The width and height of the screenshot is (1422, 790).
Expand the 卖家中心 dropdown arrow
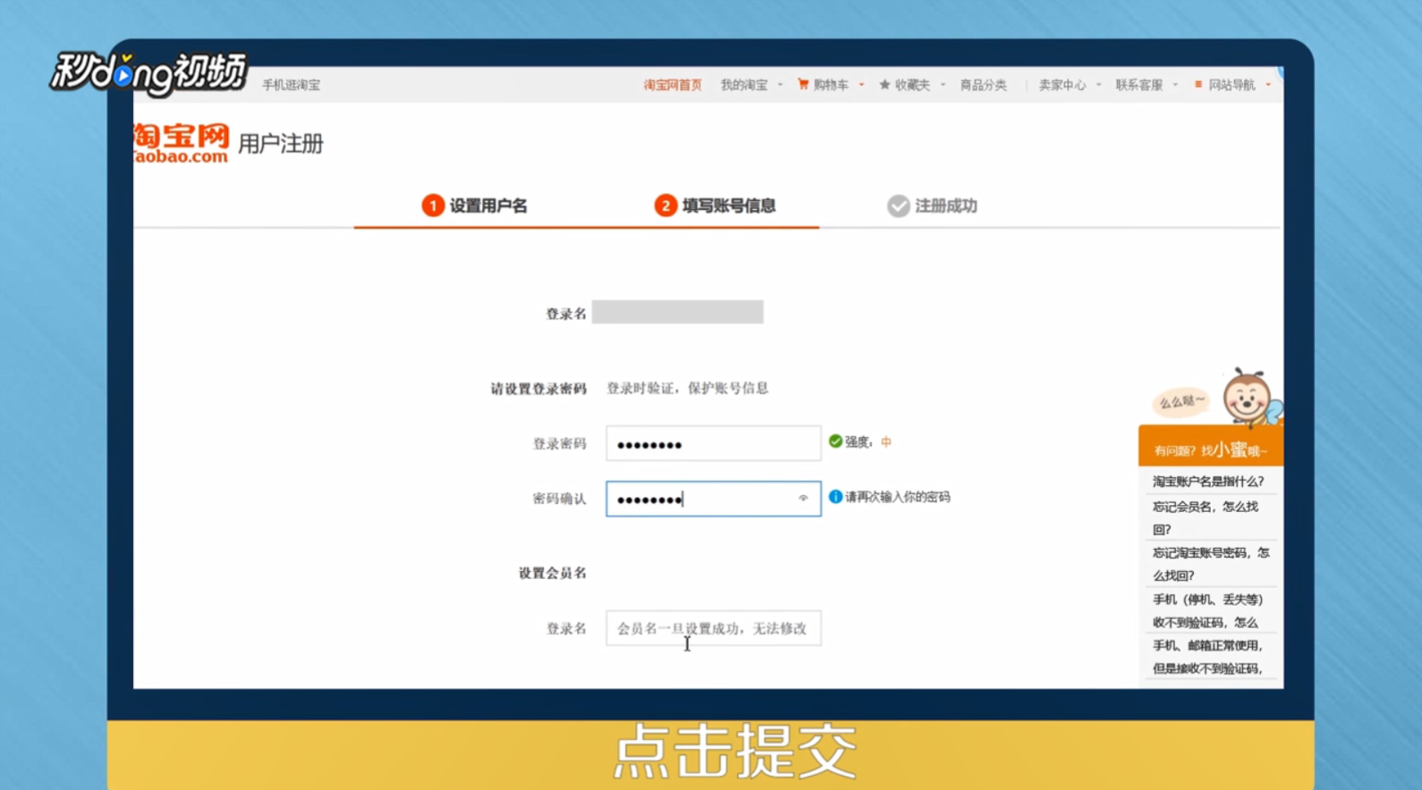point(1098,85)
